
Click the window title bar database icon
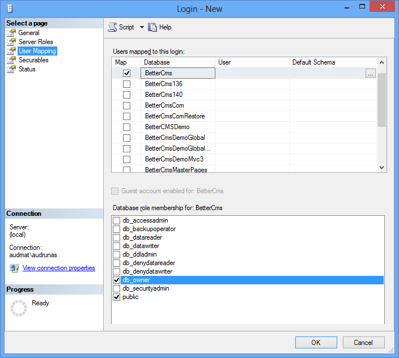tap(10, 8)
